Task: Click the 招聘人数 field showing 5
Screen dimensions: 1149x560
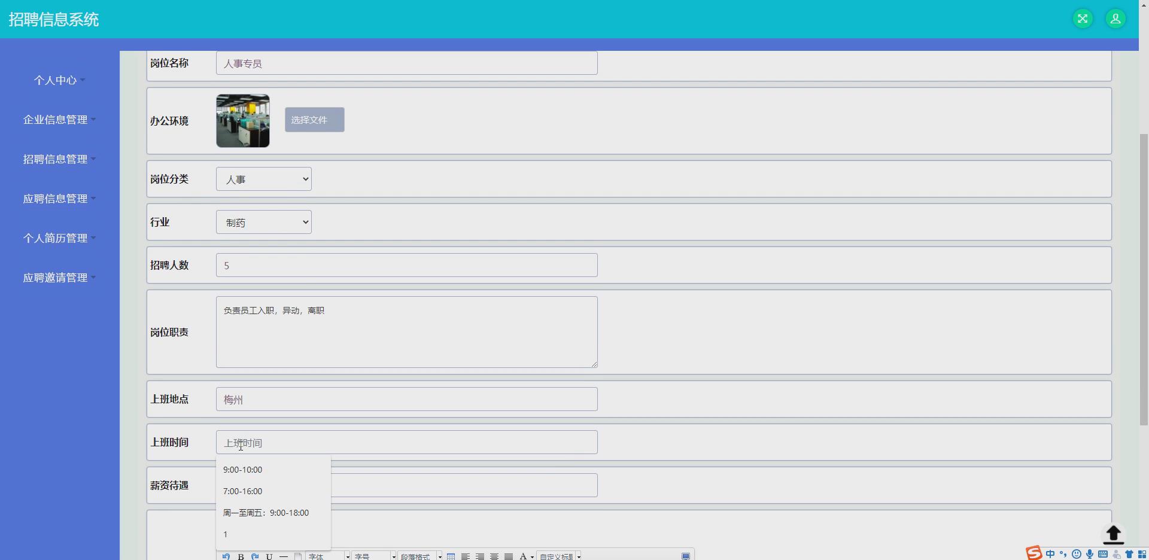Action: (x=407, y=265)
